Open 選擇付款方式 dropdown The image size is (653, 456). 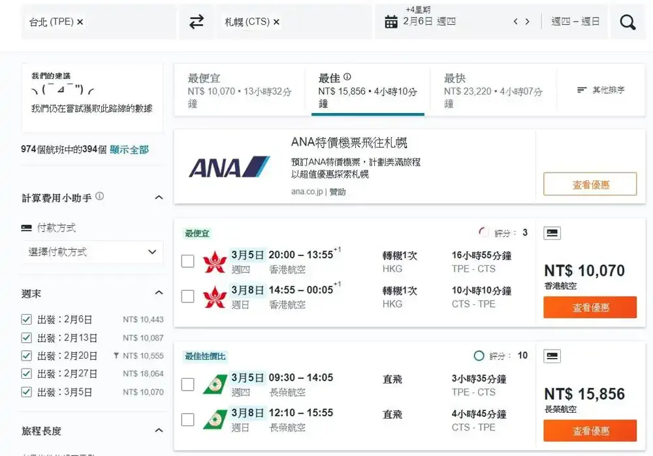92,252
